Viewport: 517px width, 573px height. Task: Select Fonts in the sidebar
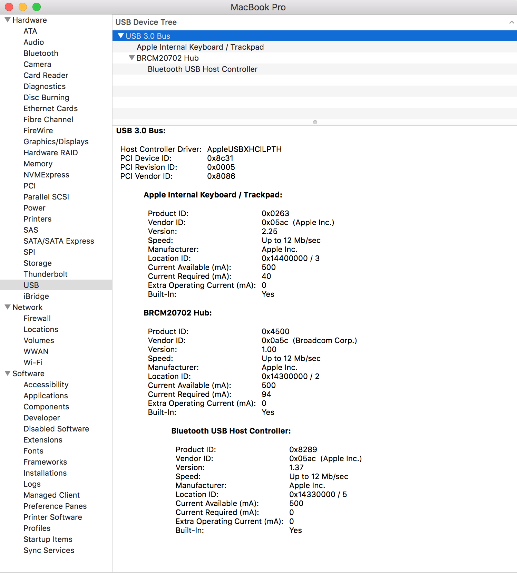(33, 451)
